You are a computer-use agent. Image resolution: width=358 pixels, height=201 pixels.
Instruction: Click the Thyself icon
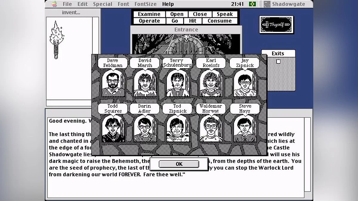(276, 25)
